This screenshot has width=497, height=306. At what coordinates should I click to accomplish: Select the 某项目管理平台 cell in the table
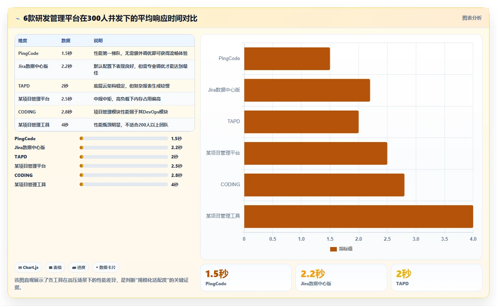pyautogui.click(x=34, y=99)
